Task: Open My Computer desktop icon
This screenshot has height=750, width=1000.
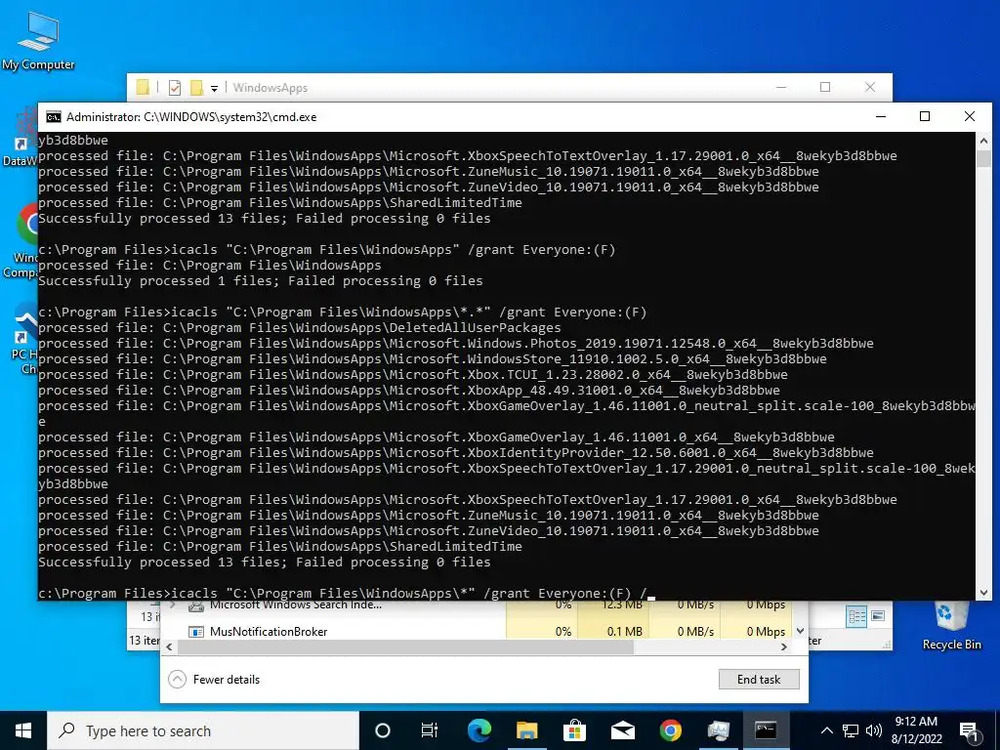Action: pyautogui.click(x=38, y=40)
